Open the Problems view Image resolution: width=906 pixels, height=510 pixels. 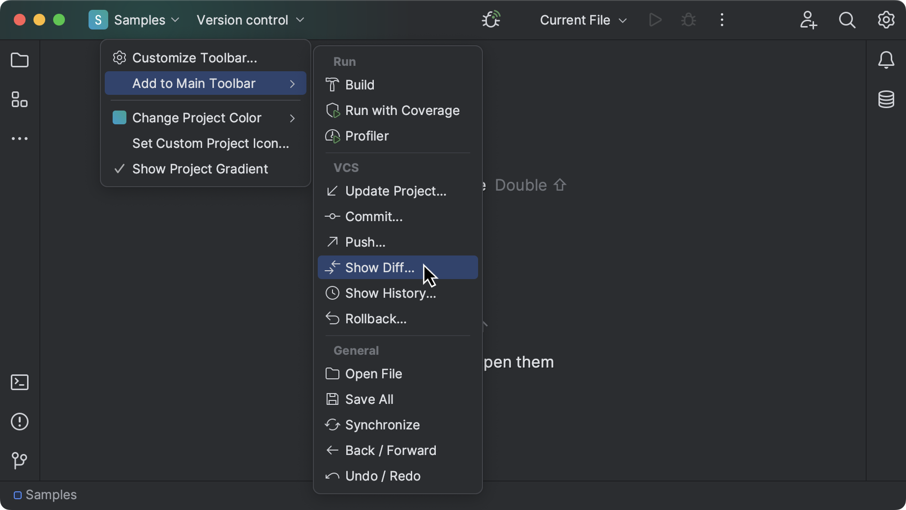coord(20,422)
